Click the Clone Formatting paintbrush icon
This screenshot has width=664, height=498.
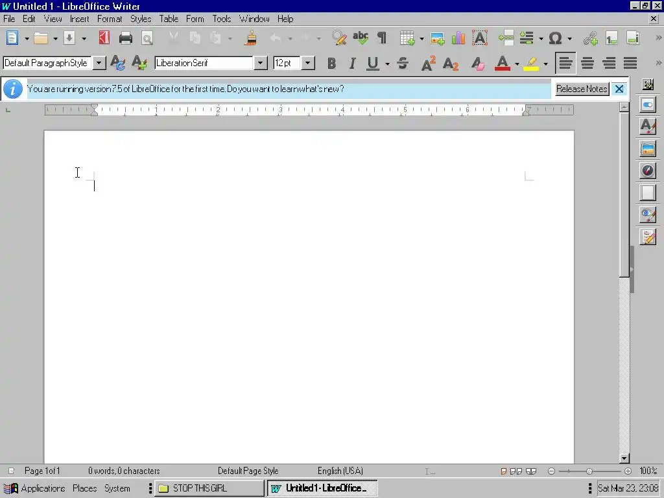tap(251, 38)
